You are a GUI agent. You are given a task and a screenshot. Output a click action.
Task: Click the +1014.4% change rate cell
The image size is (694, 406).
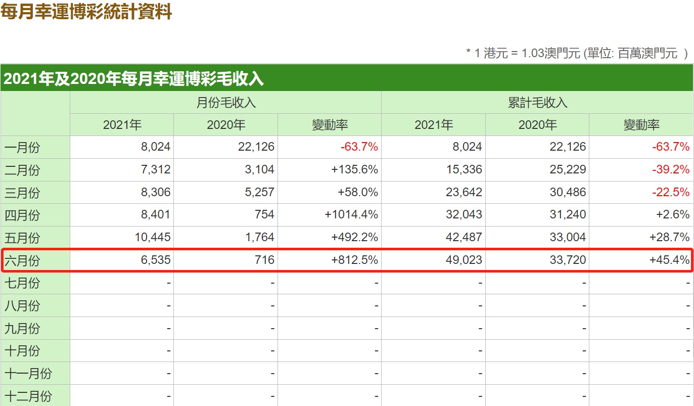point(352,214)
